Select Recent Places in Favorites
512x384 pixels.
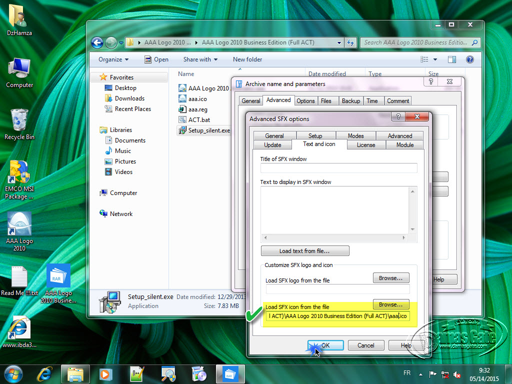(127, 108)
